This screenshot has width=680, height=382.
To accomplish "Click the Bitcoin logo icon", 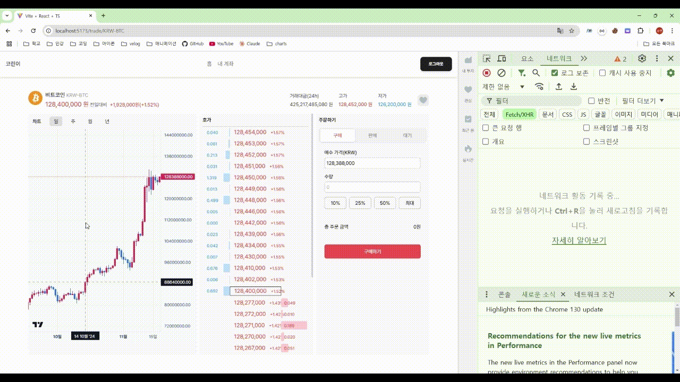I will tap(35, 98).
